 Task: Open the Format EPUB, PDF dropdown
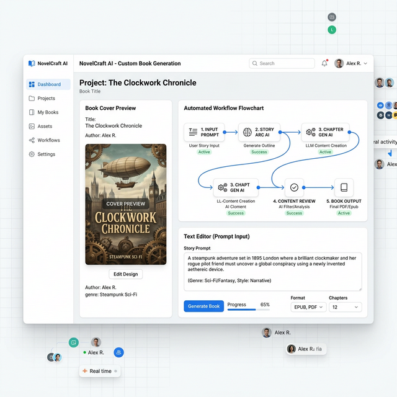[x=308, y=307]
